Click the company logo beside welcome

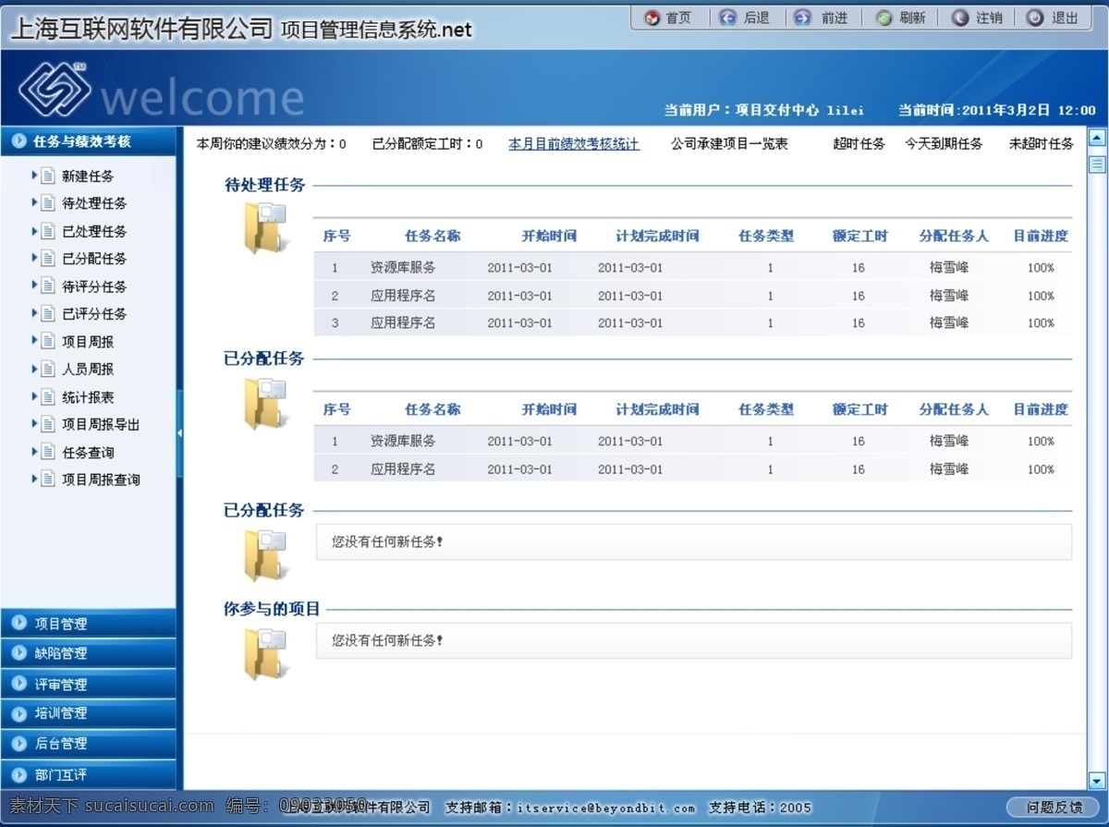55,90
